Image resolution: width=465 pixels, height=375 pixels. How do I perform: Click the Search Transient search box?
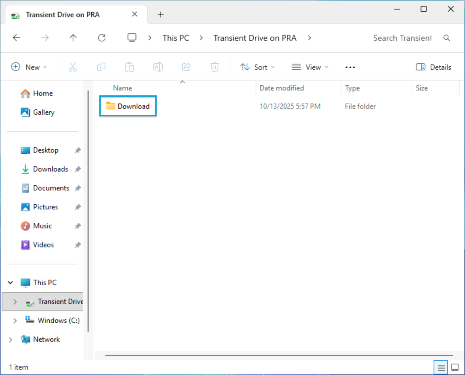402,38
